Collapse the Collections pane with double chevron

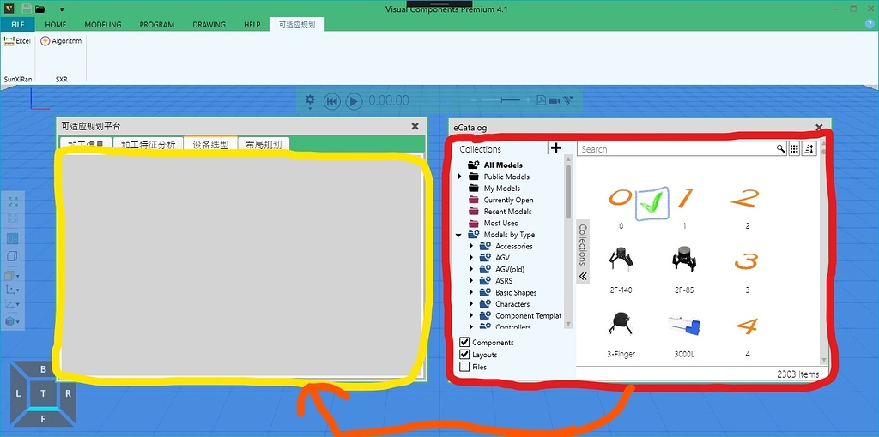click(583, 277)
